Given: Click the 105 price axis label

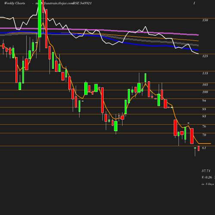Looking at the screenshot, I should (x=205, y=85).
